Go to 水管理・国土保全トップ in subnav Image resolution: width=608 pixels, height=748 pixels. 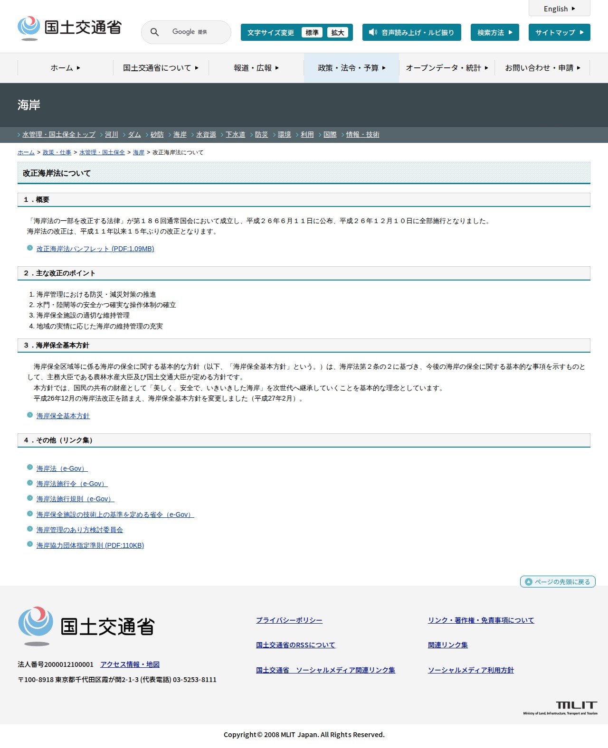(x=59, y=135)
